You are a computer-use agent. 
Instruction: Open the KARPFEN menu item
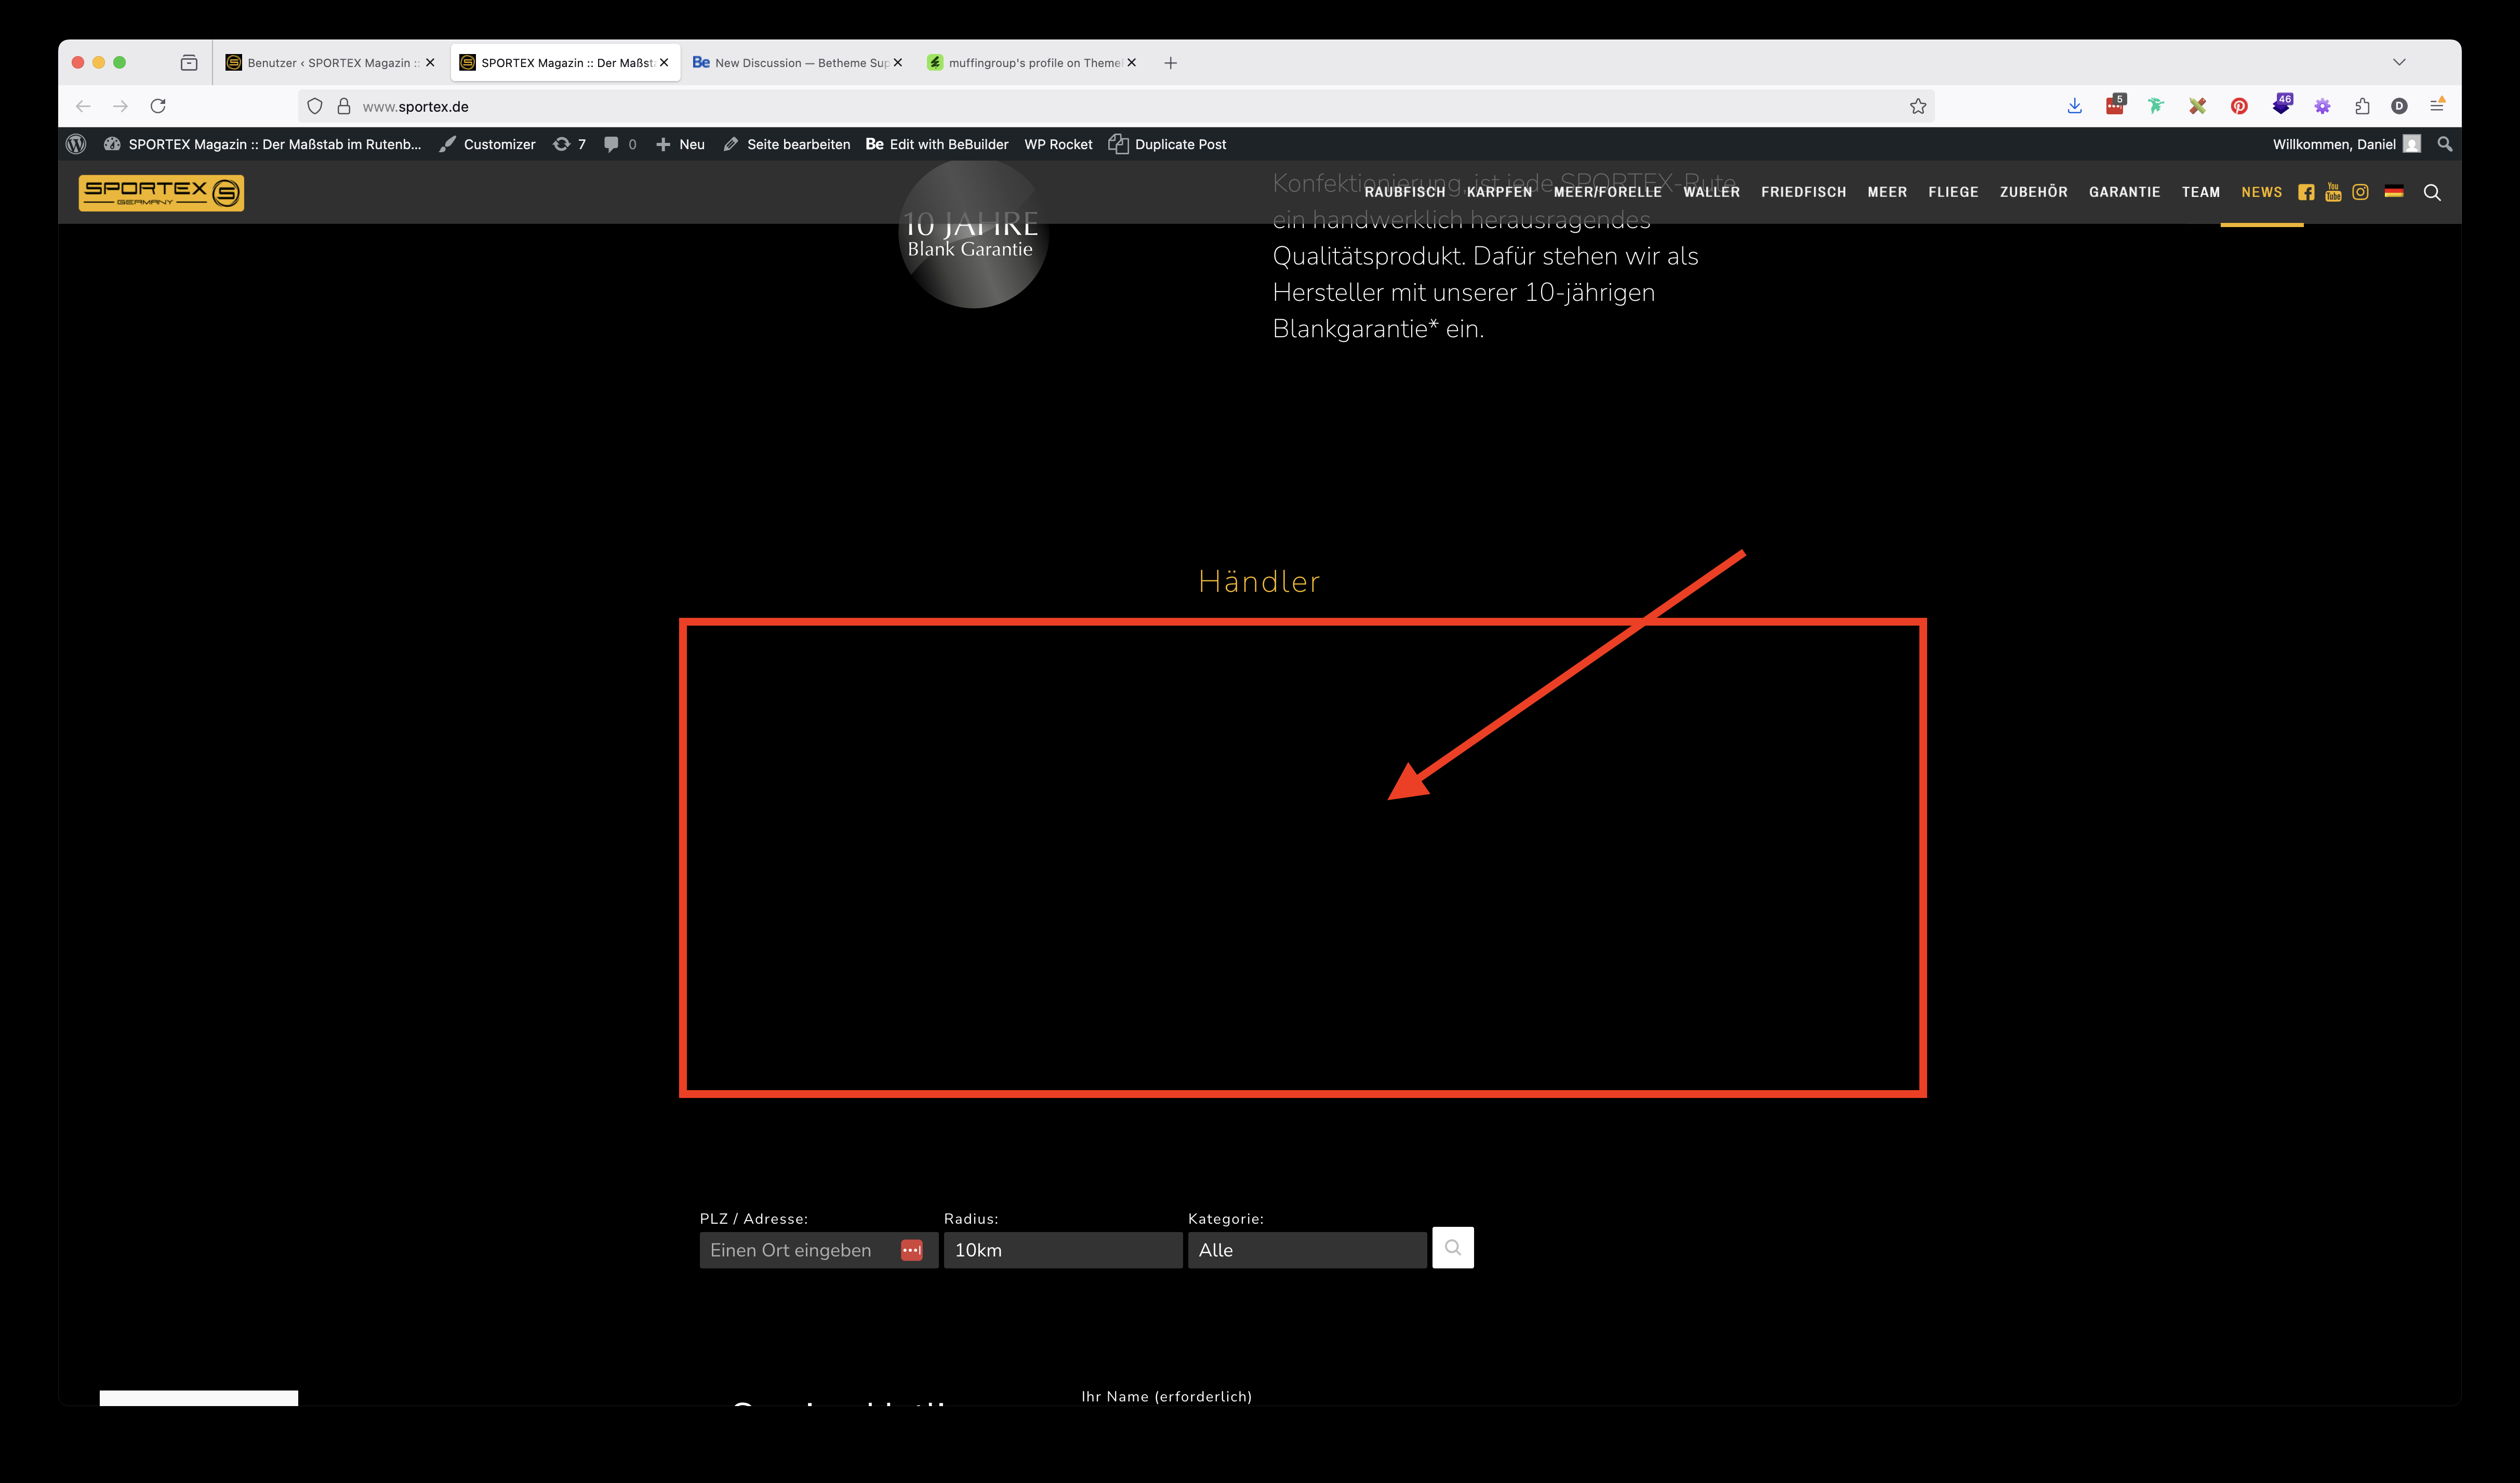click(1499, 192)
